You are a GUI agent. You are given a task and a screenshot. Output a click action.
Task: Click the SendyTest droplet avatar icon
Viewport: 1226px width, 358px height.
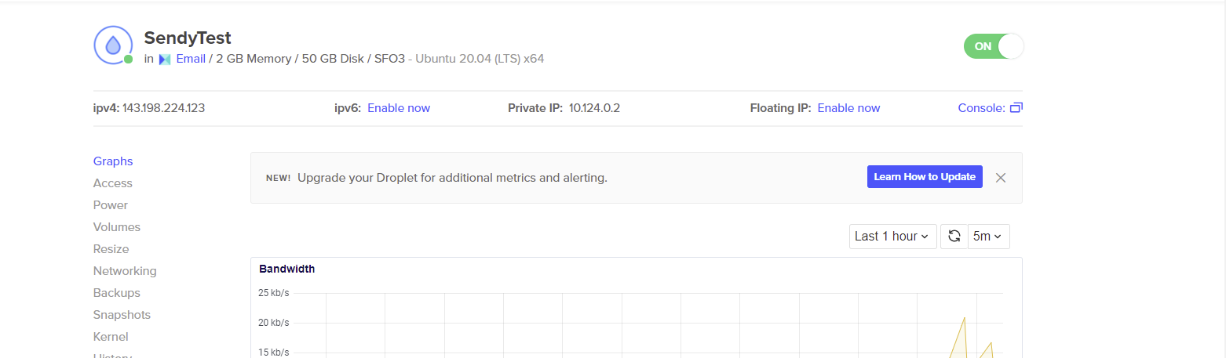coord(113,45)
